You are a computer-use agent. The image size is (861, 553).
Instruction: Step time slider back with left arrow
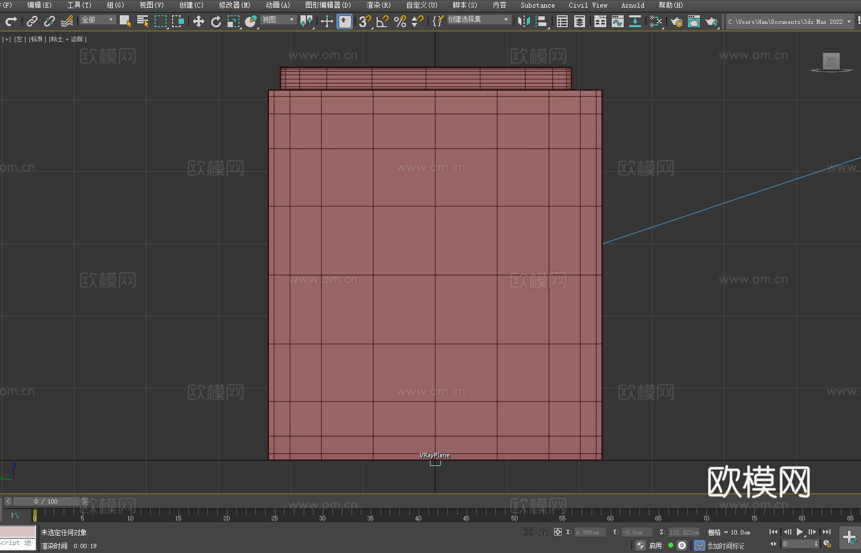8,501
